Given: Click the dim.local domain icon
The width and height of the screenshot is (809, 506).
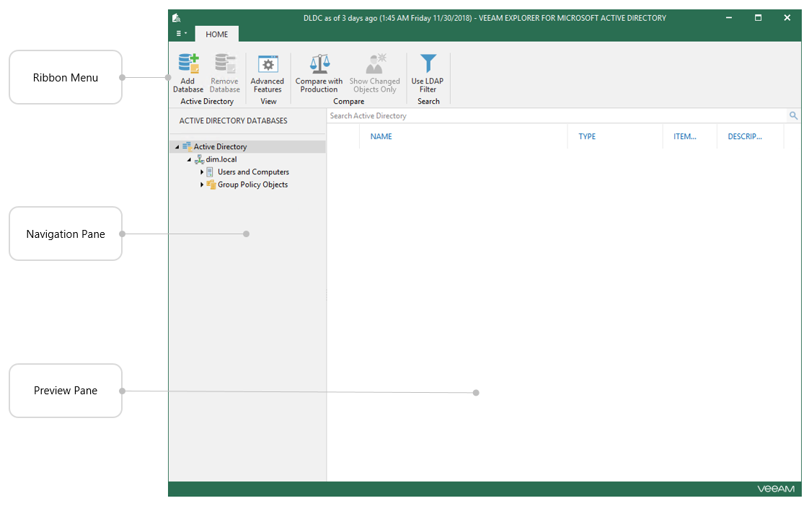Looking at the screenshot, I should point(199,159).
